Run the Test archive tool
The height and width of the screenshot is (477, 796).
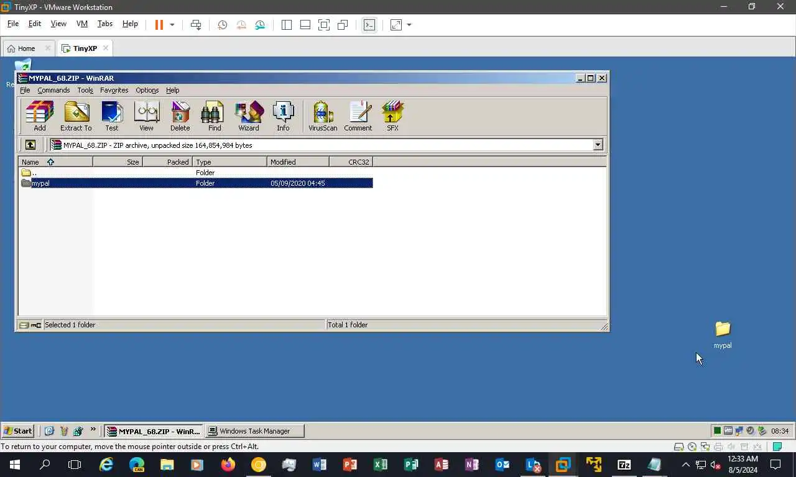[x=111, y=116]
